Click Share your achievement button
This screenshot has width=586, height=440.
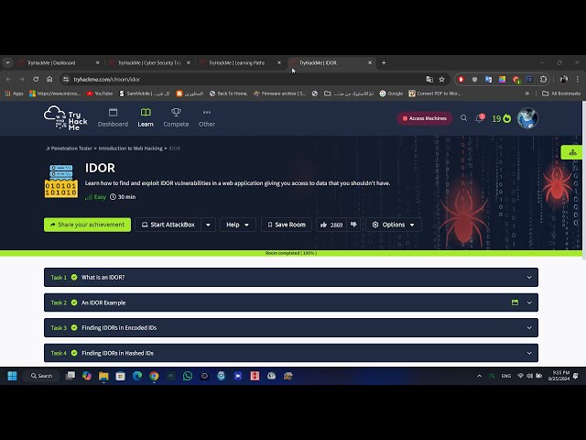[x=88, y=225]
